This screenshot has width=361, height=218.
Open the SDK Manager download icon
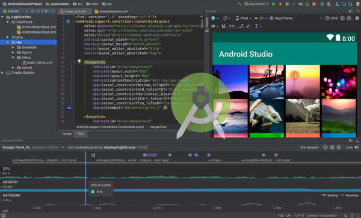[337, 4]
